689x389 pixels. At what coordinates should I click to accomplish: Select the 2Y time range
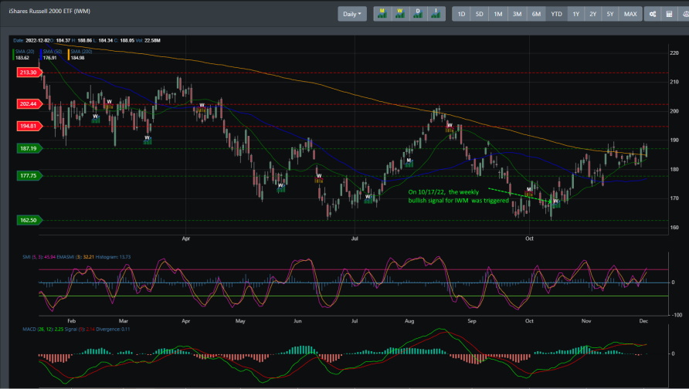tap(592, 14)
